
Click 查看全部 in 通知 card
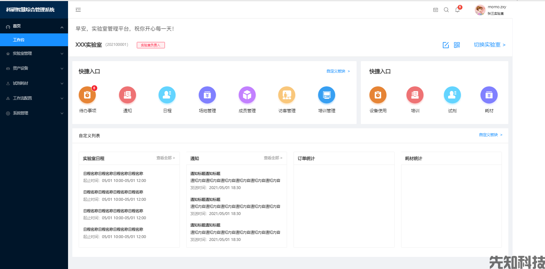[x=273, y=158]
